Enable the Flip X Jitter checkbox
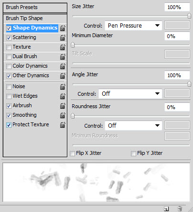The image size is (193, 212). 72,153
